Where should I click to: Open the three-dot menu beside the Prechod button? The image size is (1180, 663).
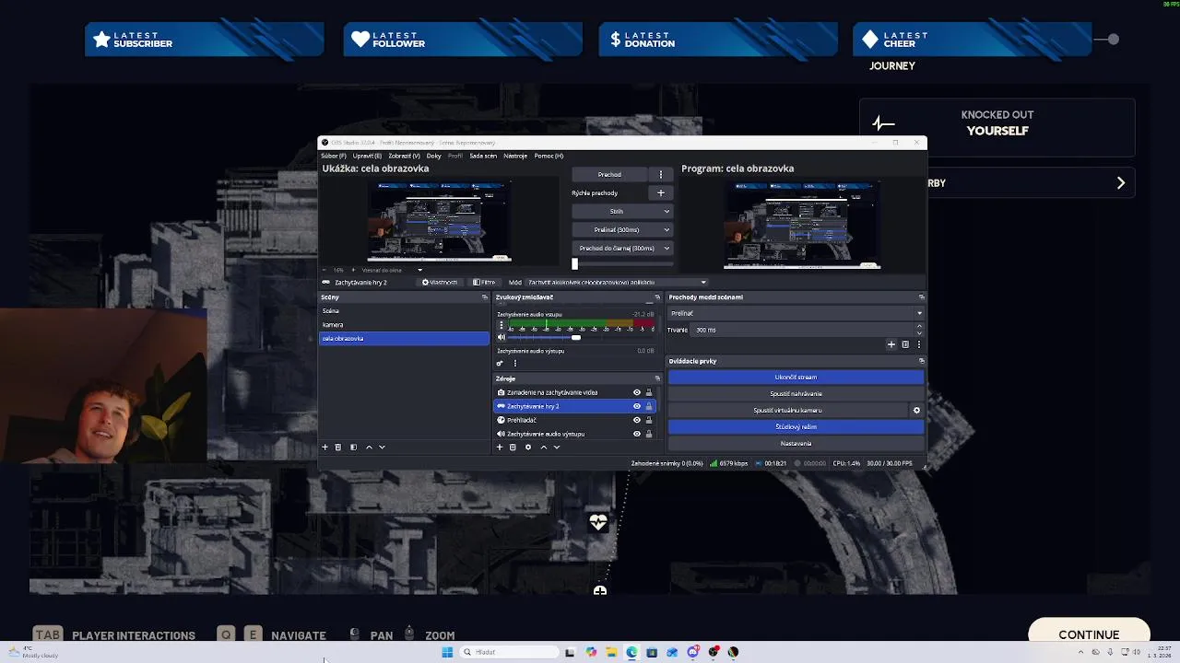[x=660, y=174]
